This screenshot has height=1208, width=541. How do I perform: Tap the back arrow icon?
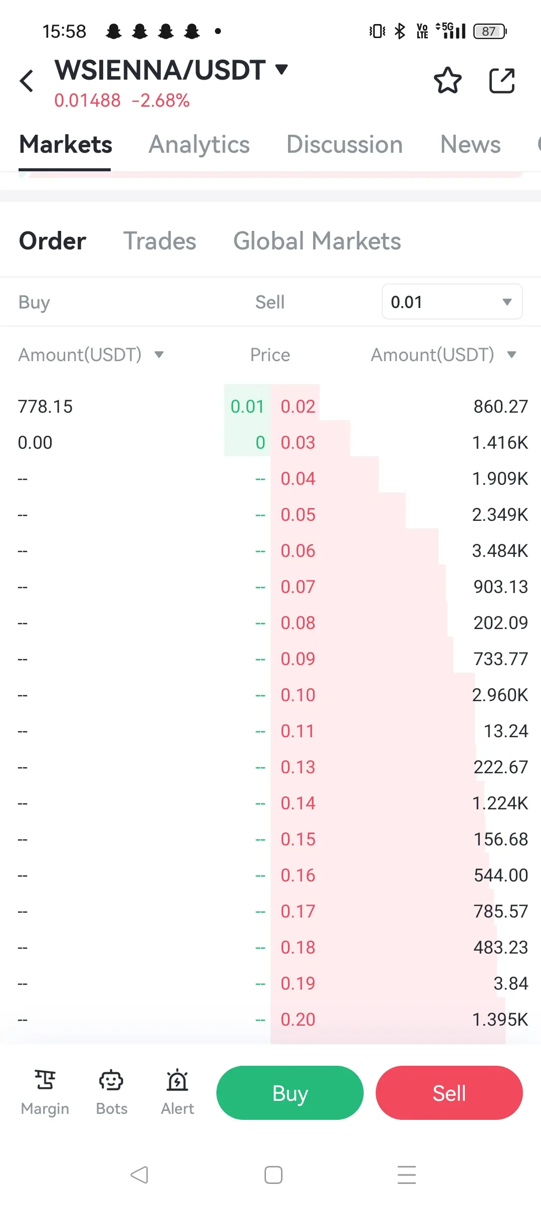27,81
